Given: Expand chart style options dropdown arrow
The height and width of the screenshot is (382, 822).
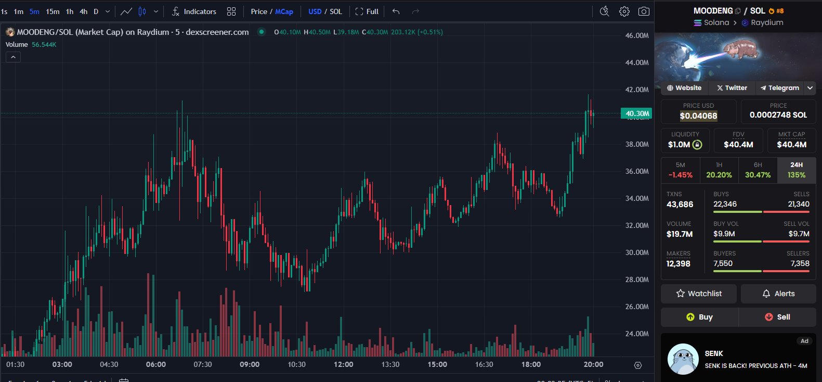Looking at the screenshot, I should (x=155, y=11).
